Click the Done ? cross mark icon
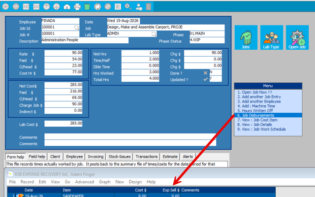The height and width of the screenshot is (197, 315). (205, 73)
